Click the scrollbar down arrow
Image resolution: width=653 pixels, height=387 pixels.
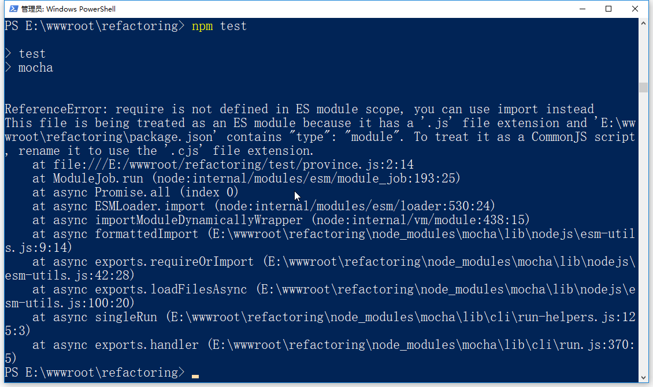pos(643,377)
